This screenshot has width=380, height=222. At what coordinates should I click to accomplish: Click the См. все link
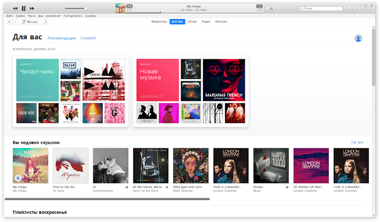point(357,142)
